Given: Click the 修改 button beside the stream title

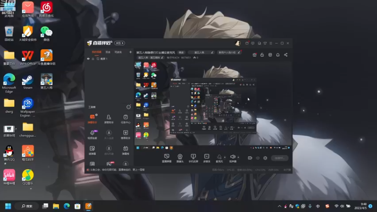Looking at the screenshot, I should point(181,52).
